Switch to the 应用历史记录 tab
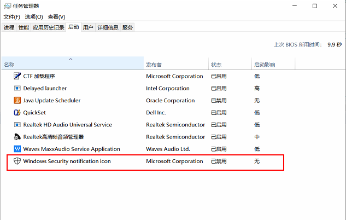 [49, 27]
